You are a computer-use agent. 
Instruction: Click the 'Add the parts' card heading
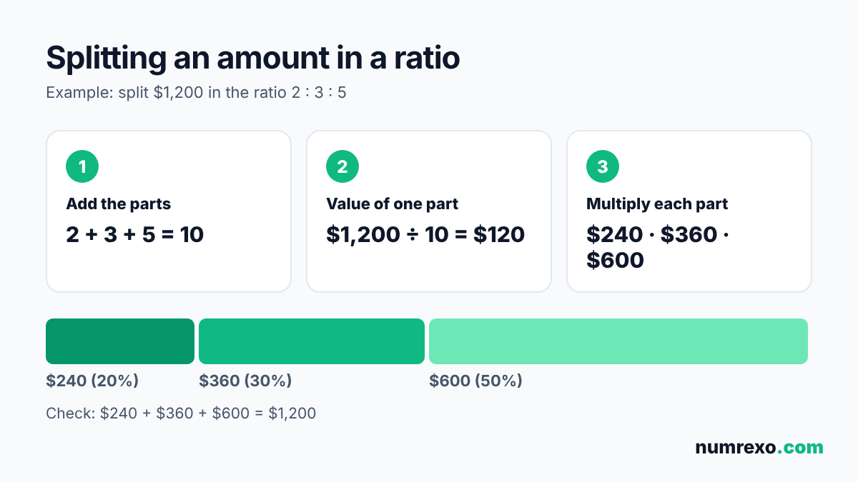pyautogui.click(x=119, y=204)
